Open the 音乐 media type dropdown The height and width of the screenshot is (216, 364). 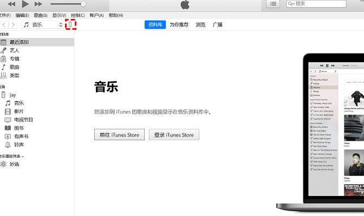point(42,24)
